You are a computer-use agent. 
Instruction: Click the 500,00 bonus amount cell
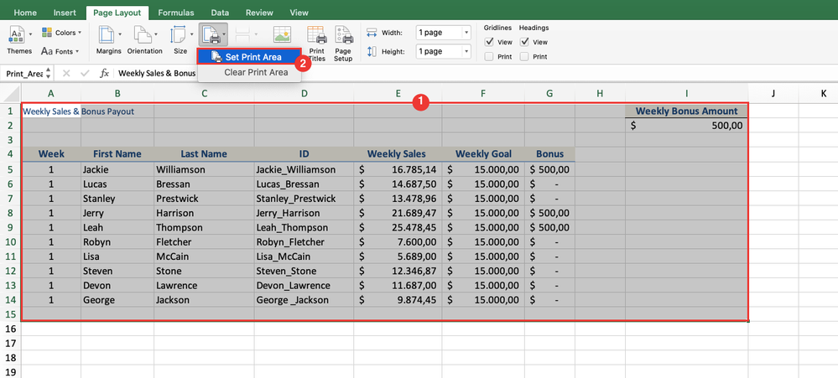687,126
